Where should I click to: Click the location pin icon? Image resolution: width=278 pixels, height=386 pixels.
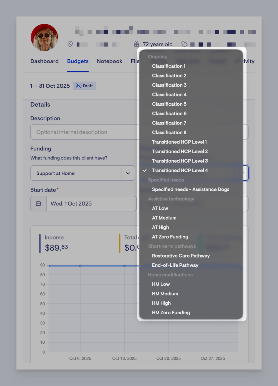[70, 44]
